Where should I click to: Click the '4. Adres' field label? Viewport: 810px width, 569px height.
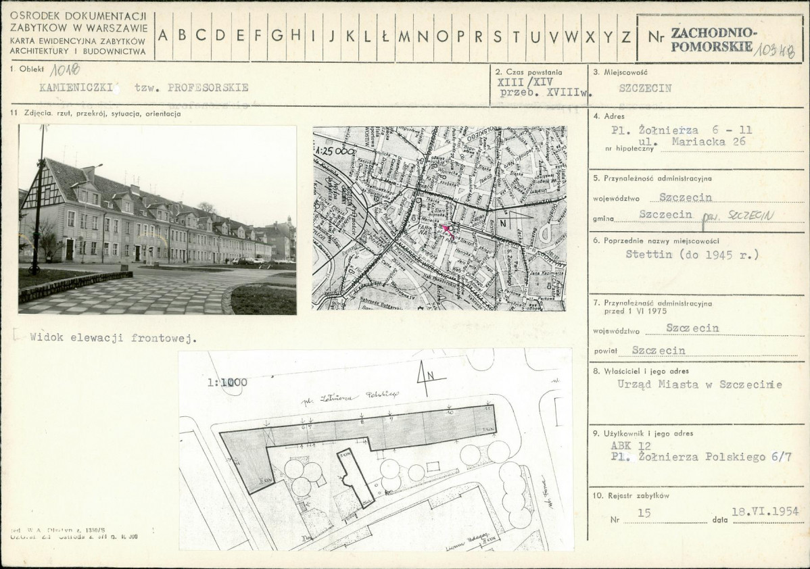(609, 117)
